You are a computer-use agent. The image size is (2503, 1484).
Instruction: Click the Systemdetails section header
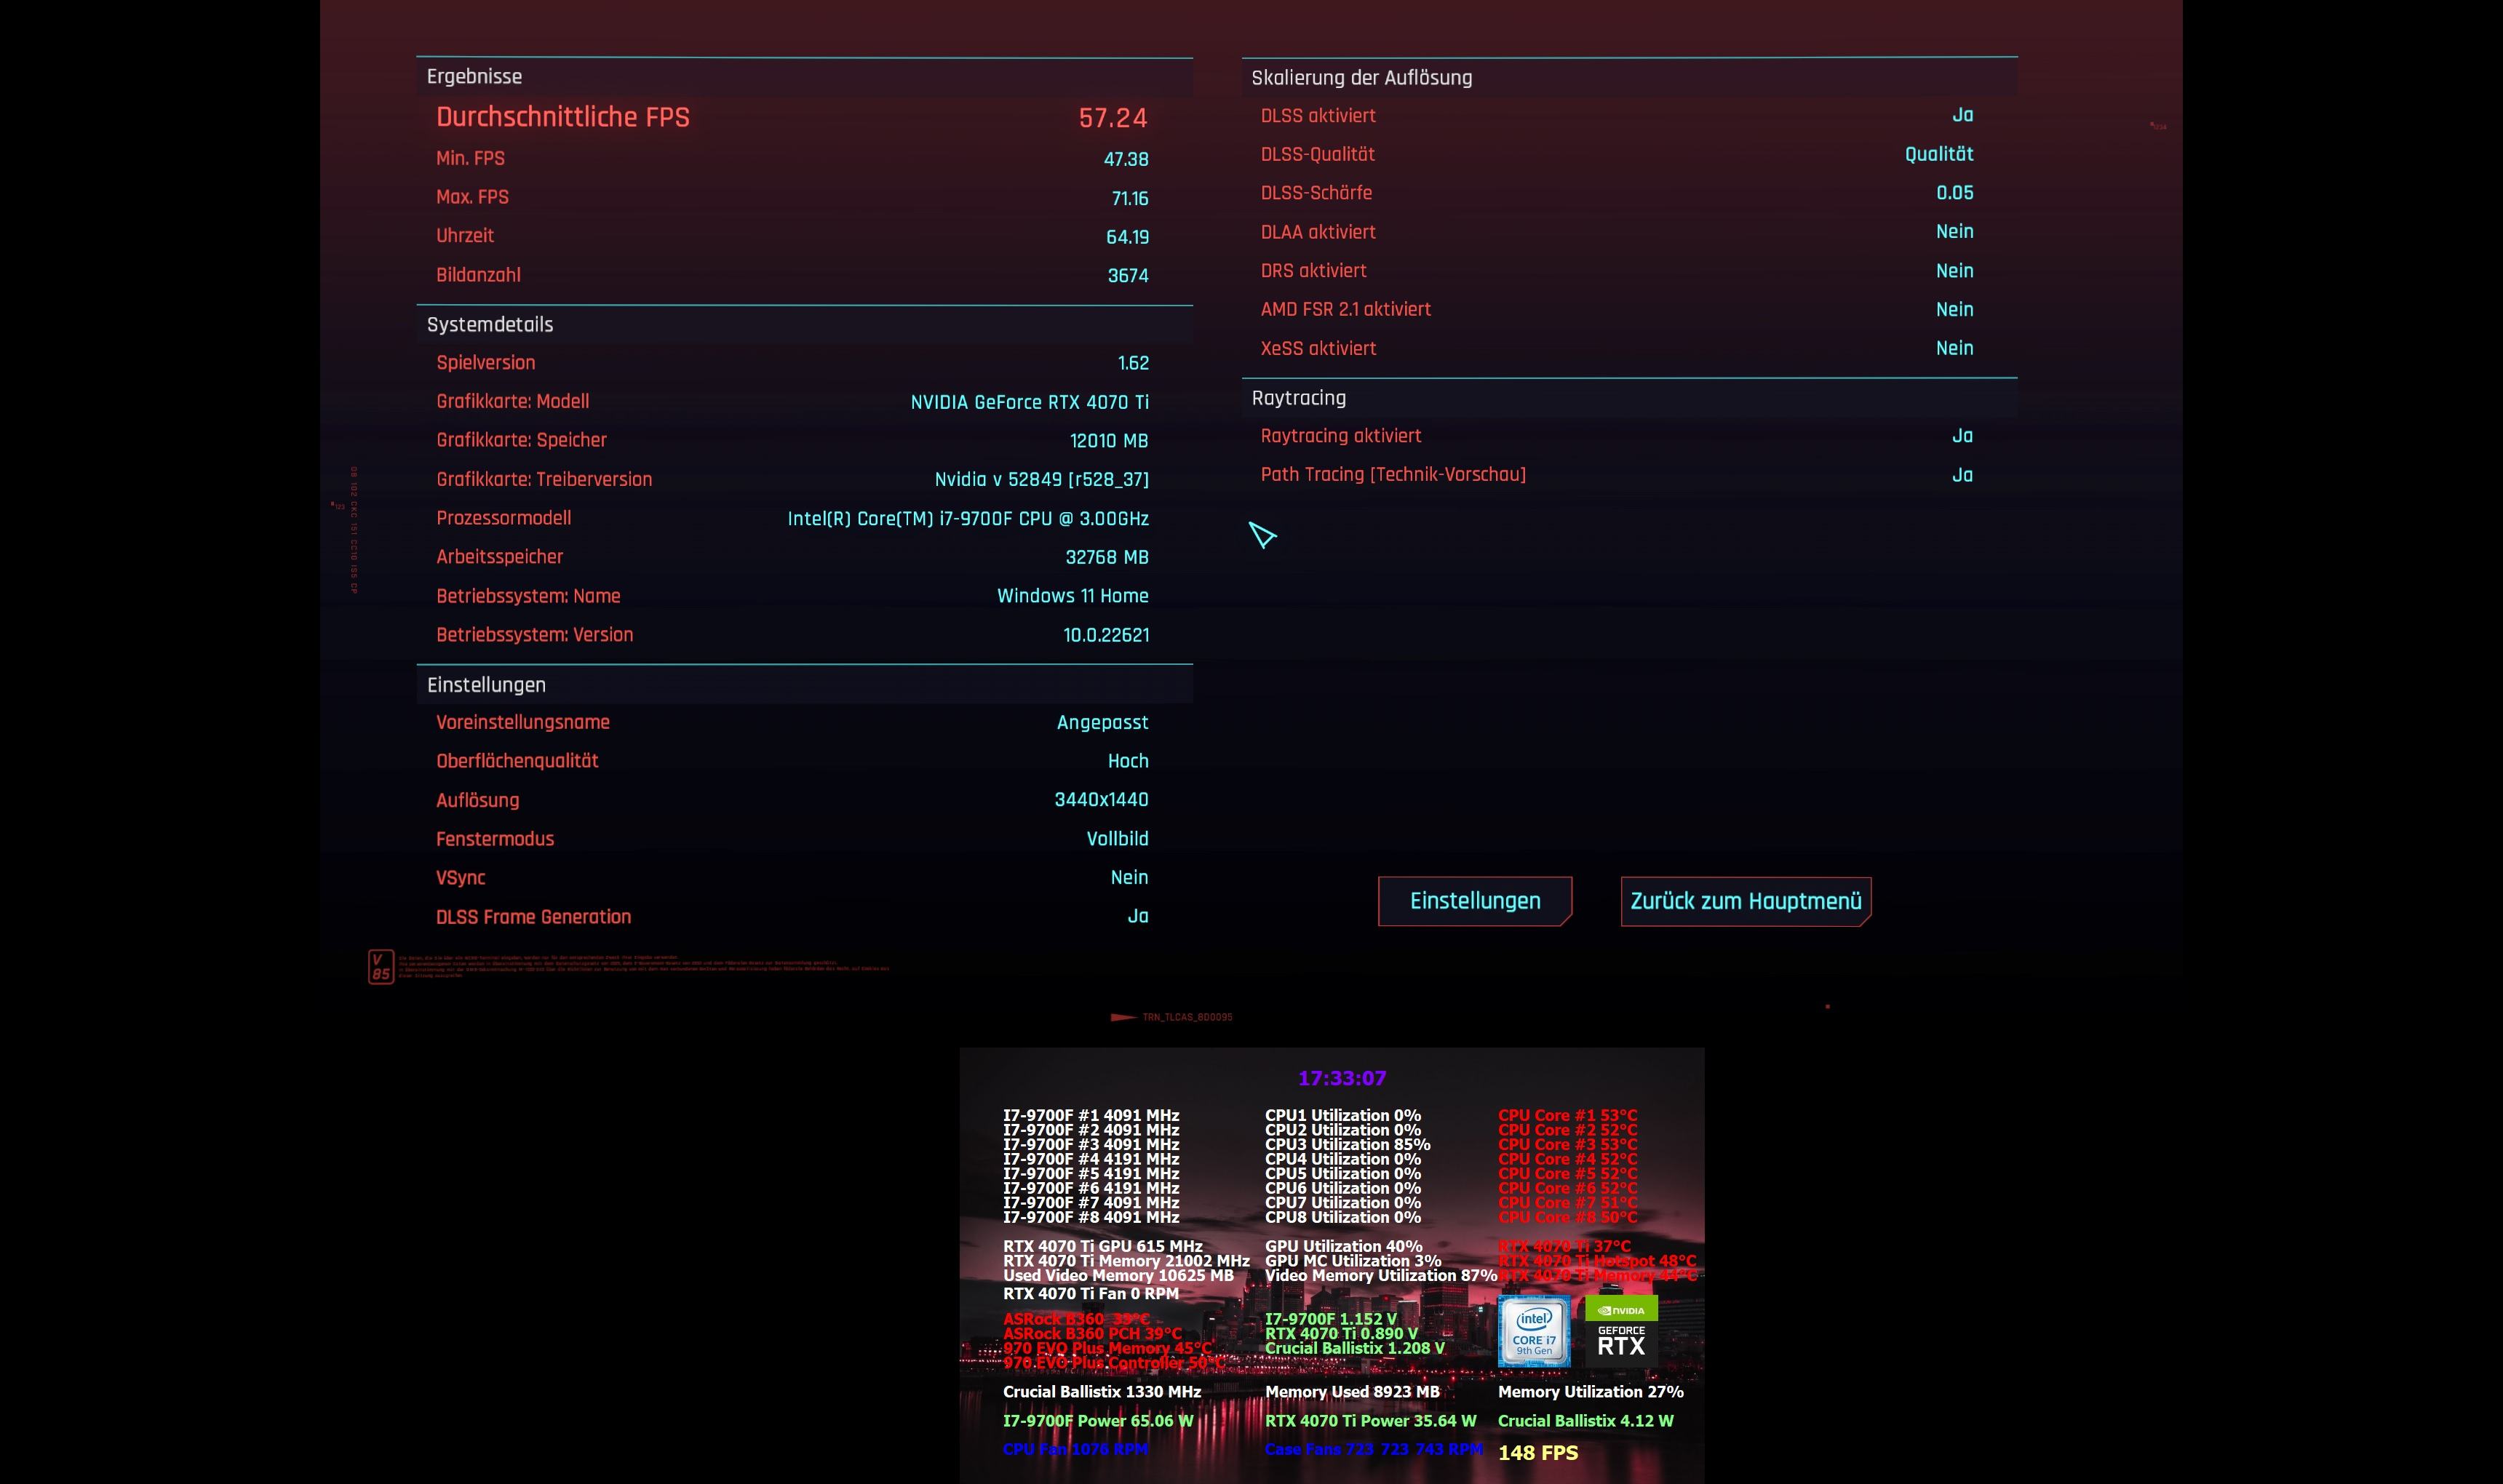pos(490,325)
